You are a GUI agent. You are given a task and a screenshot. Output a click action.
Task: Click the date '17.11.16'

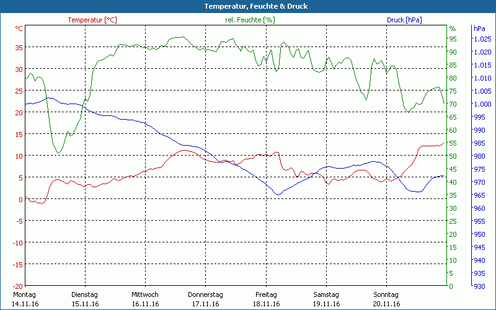pyautogui.click(x=206, y=304)
